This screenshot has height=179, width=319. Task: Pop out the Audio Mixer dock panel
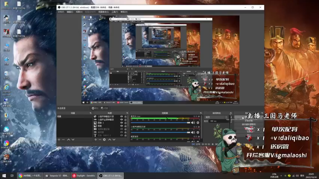pyautogui.click(x=201, y=113)
